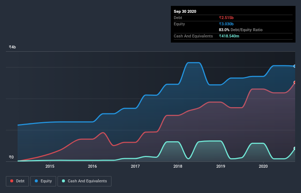Click the 2017 x-axis label

tap(135, 166)
